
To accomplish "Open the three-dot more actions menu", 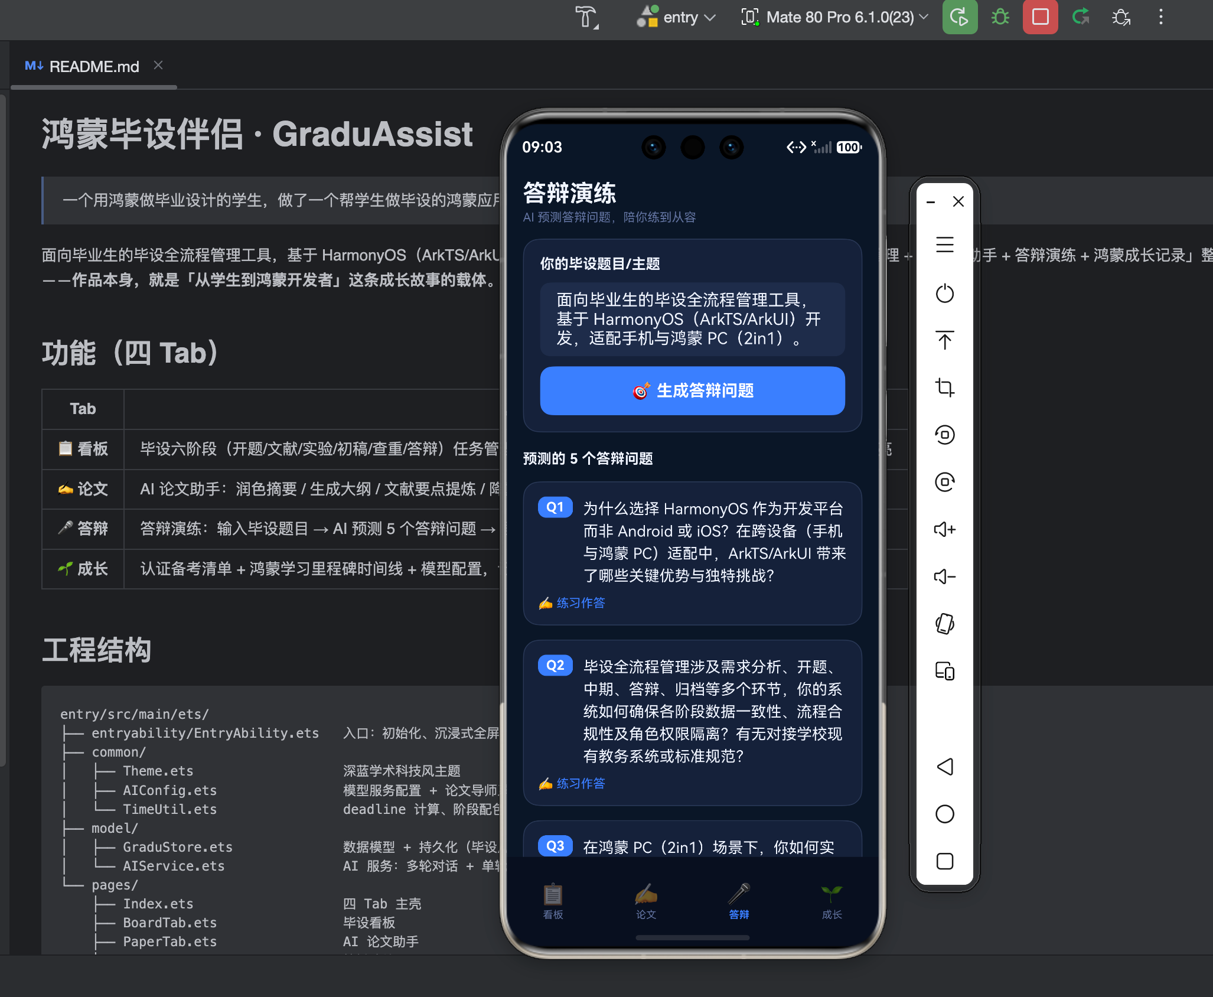I will 1161,17.
